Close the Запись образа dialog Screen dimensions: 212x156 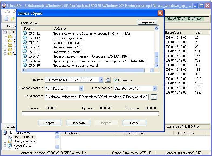pyautogui.click(x=160, y=13)
